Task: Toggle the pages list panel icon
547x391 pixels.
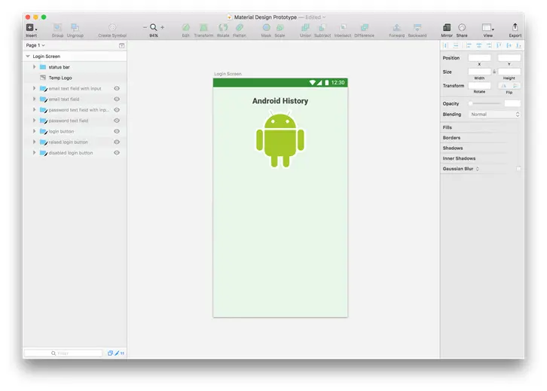Action: pyautogui.click(x=122, y=46)
